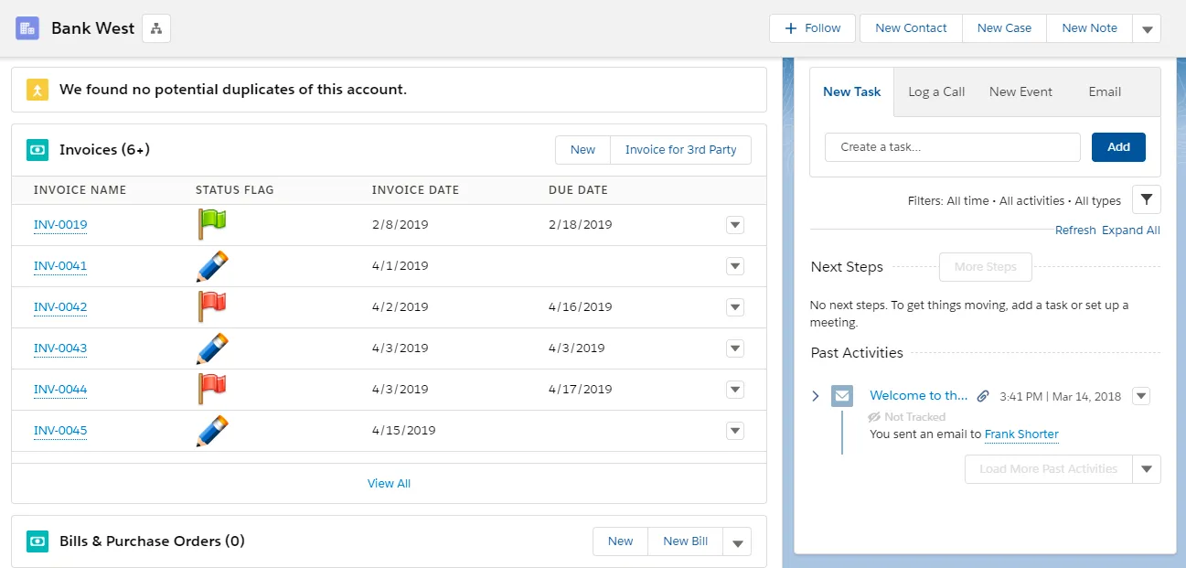
Task: Click the Bank West account icon
Action: click(x=27, y=28)
